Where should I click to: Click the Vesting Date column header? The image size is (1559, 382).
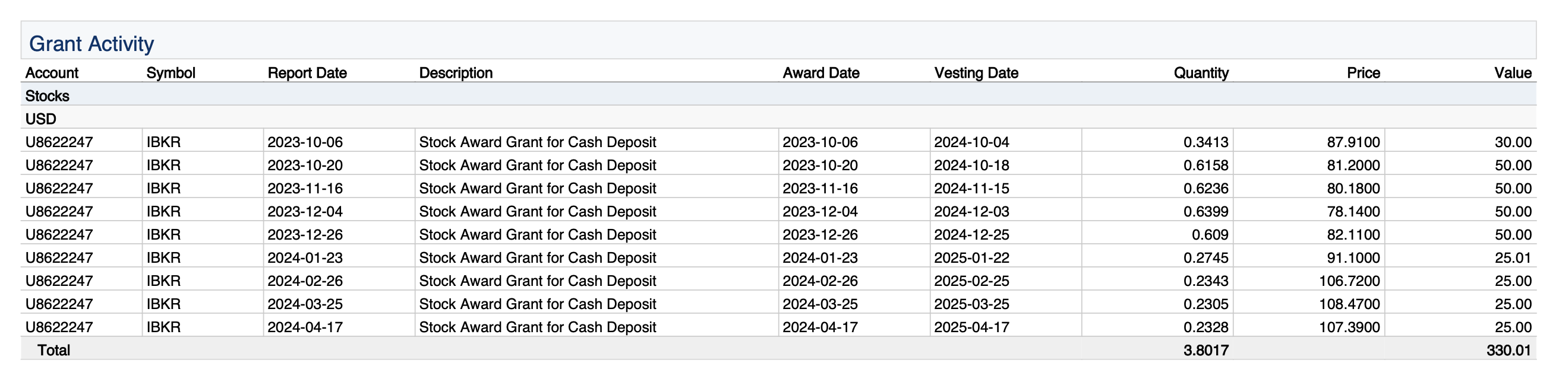[x=976, y=73]
